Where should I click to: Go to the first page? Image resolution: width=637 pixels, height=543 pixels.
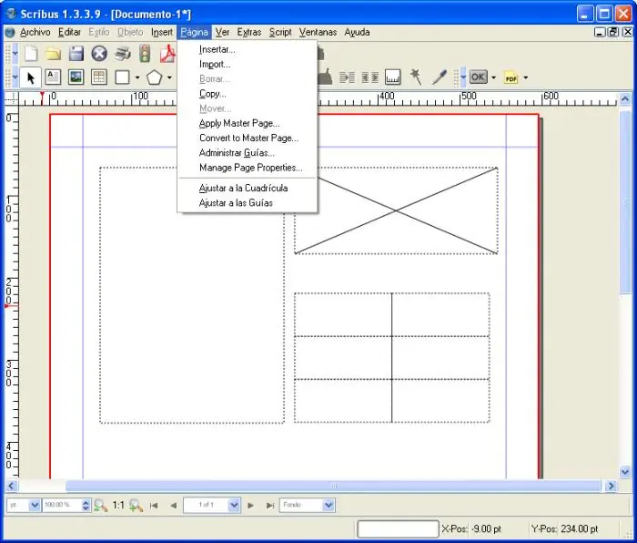154,505
